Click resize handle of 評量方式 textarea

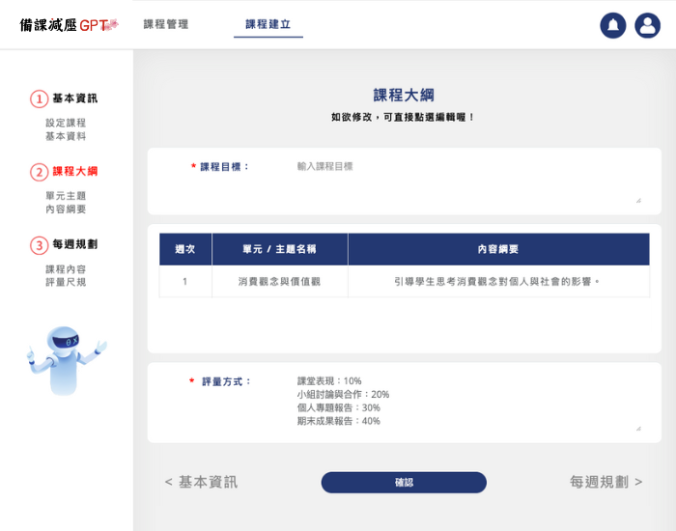(637, 428)
